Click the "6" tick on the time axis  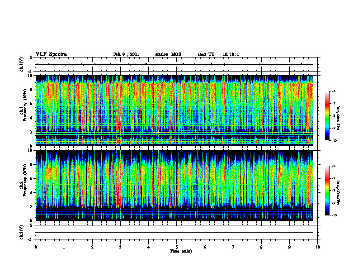[205, 247]
